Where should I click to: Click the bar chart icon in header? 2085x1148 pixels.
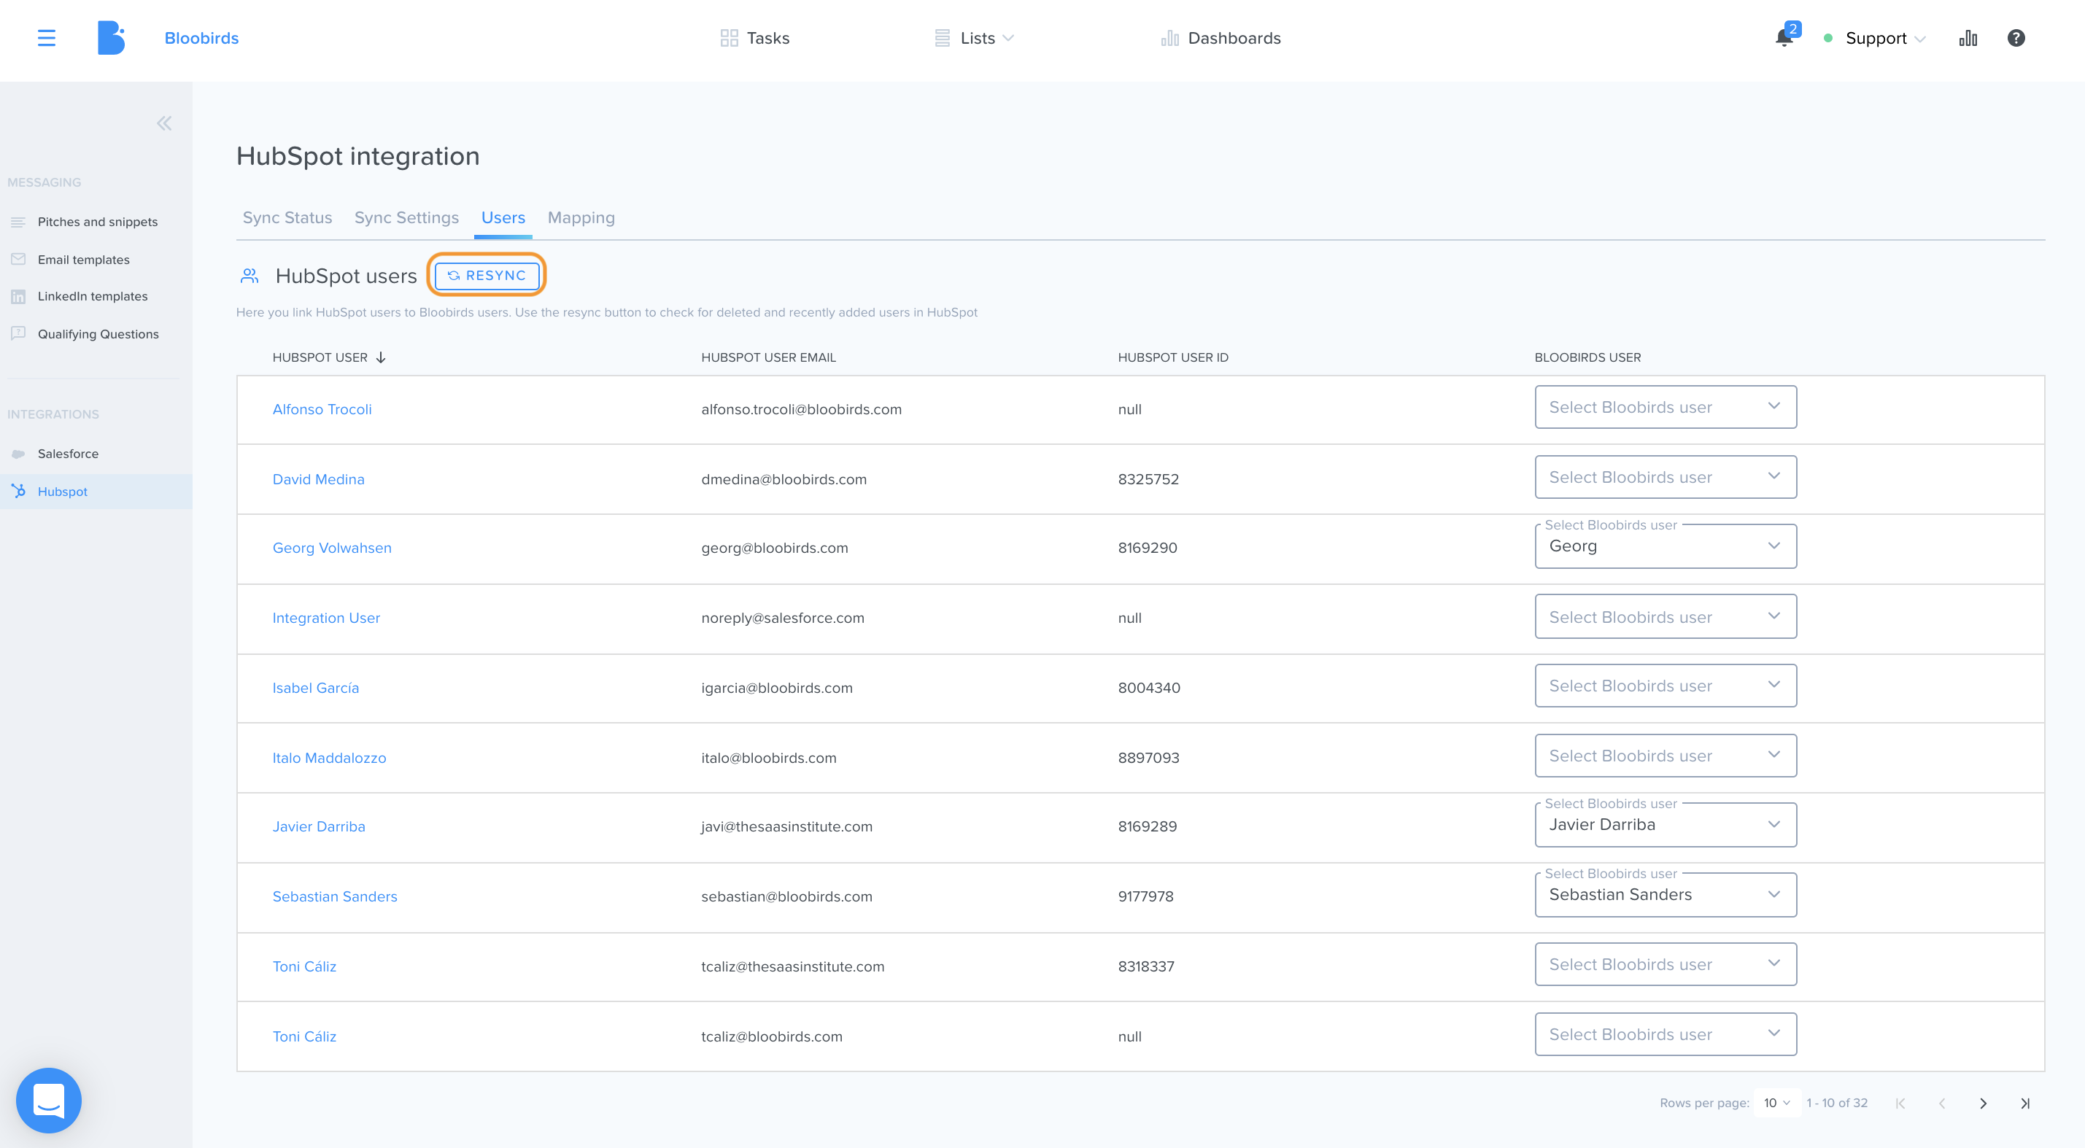(x=1968, y=38)
